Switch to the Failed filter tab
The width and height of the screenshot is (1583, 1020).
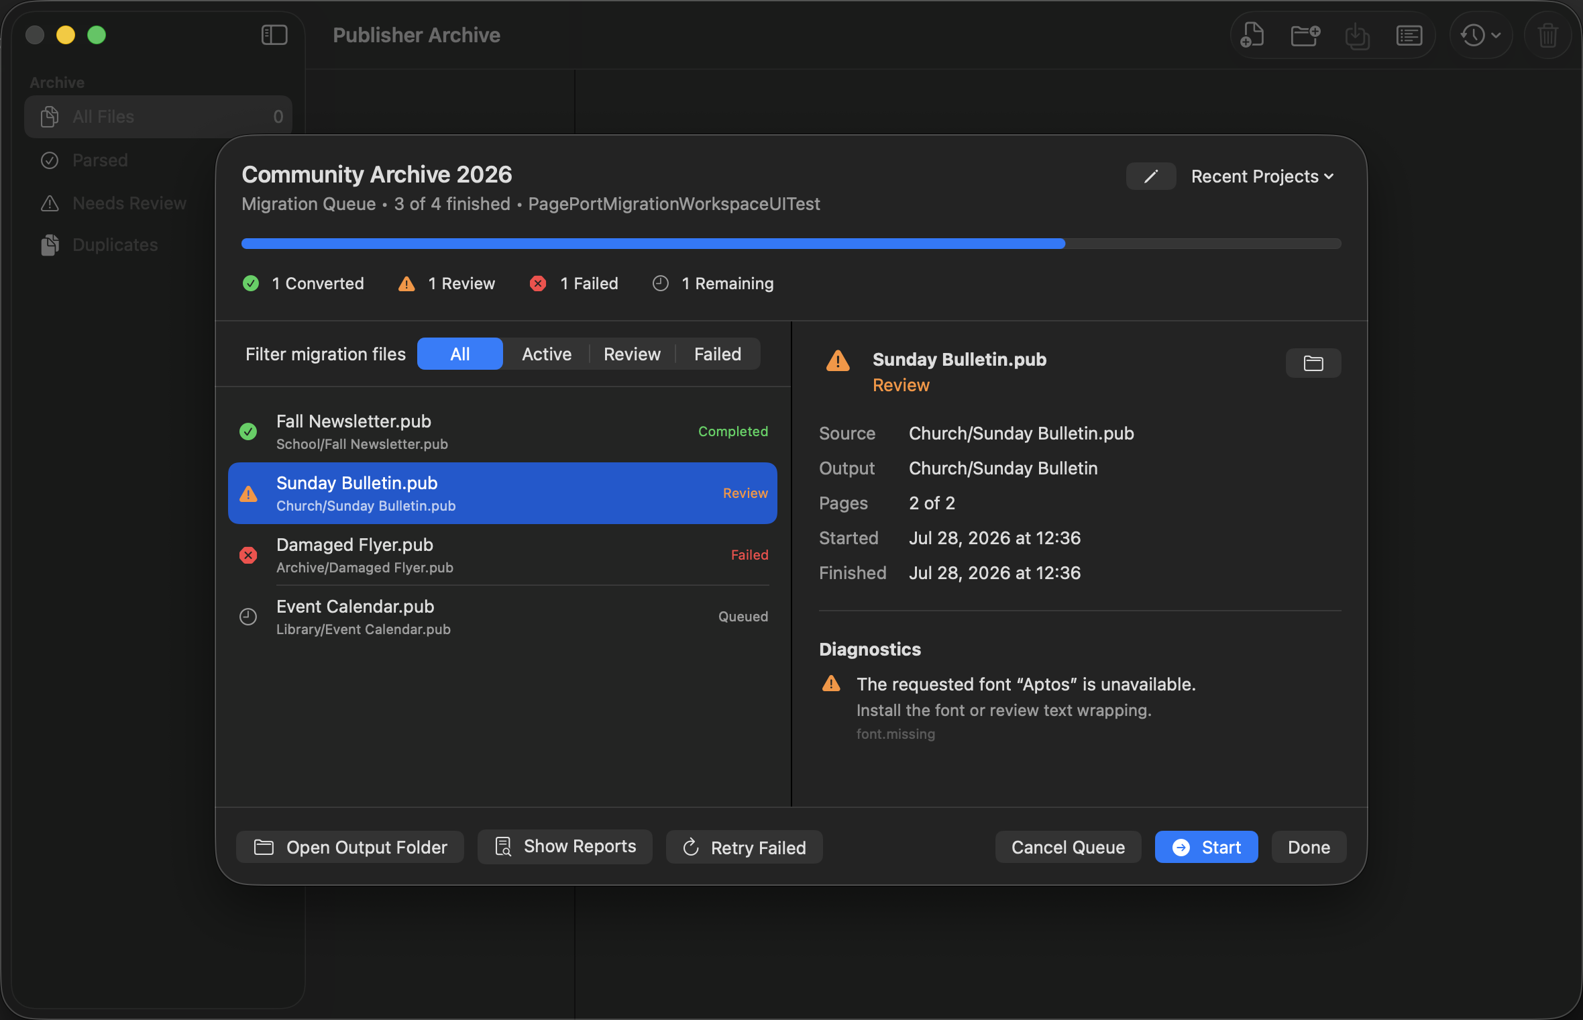[x=718, y=354]
